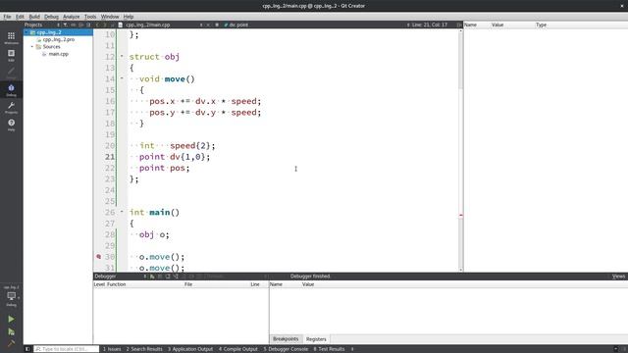Image resolution: width=628 pixels, height=353 pixels.
Task: Open the Build menu
Action: click(x=34, y=17)
